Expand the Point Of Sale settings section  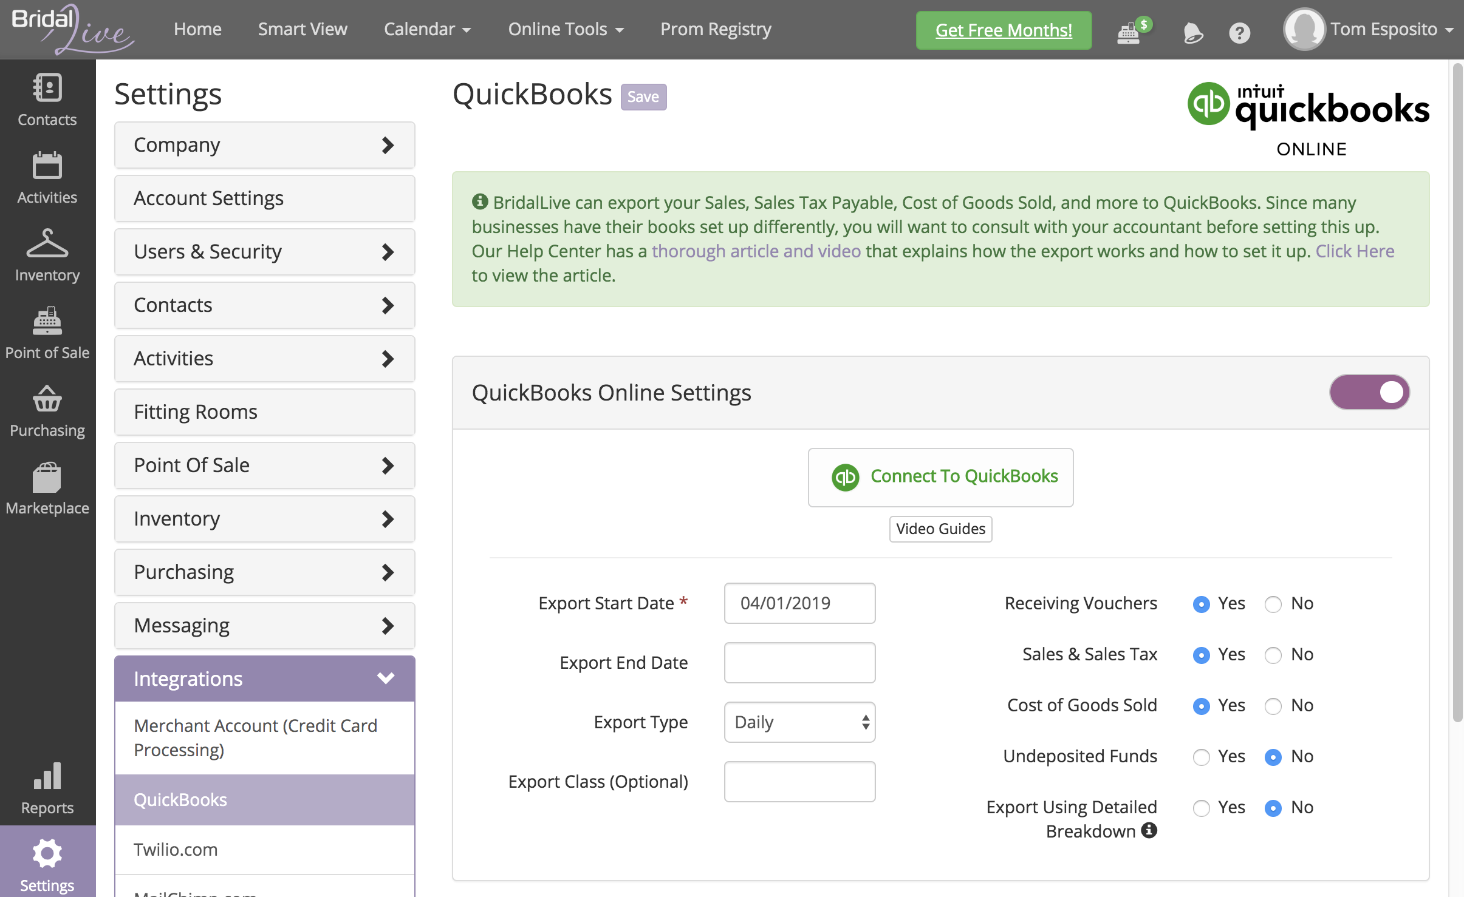click(x=264, y=465)
